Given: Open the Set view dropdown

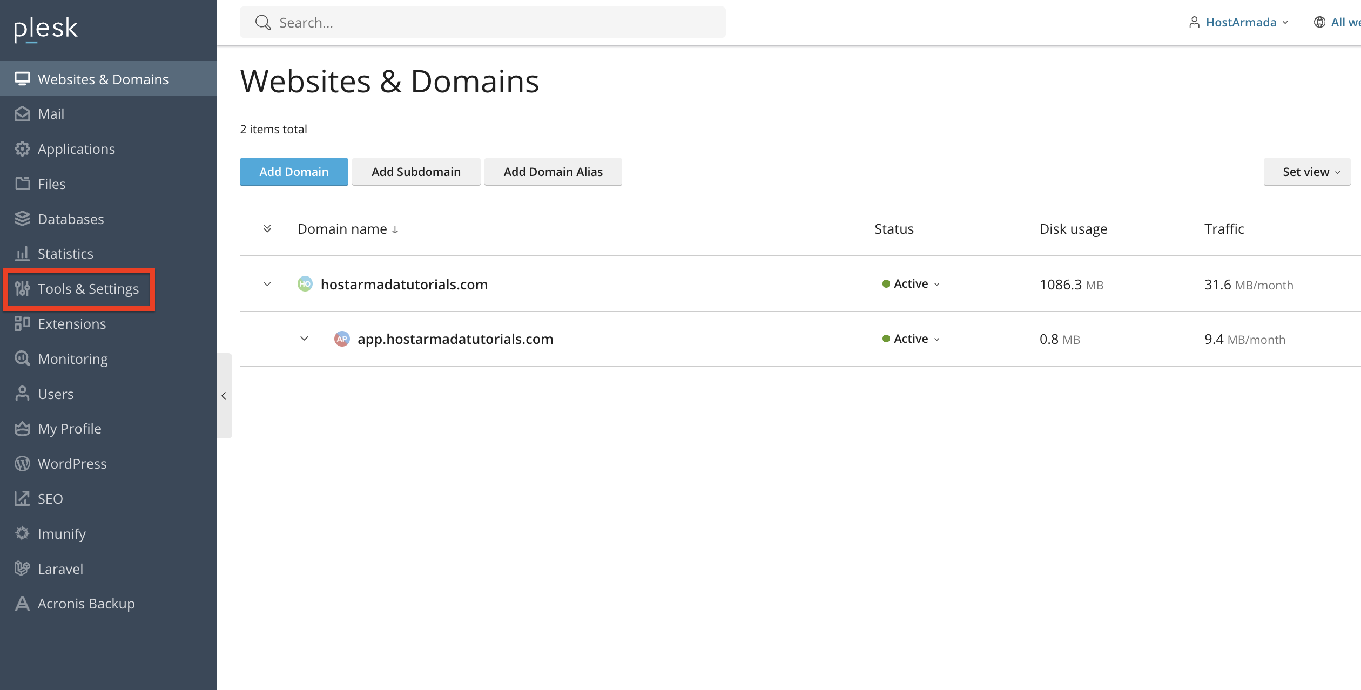Looking at the screenshot, I should [1307, 172].
